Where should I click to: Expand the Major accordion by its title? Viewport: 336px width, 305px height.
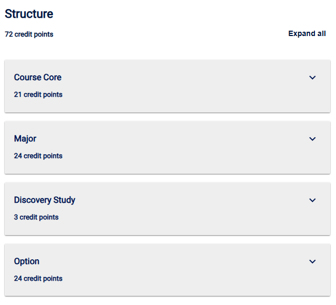tap(25, 139)
